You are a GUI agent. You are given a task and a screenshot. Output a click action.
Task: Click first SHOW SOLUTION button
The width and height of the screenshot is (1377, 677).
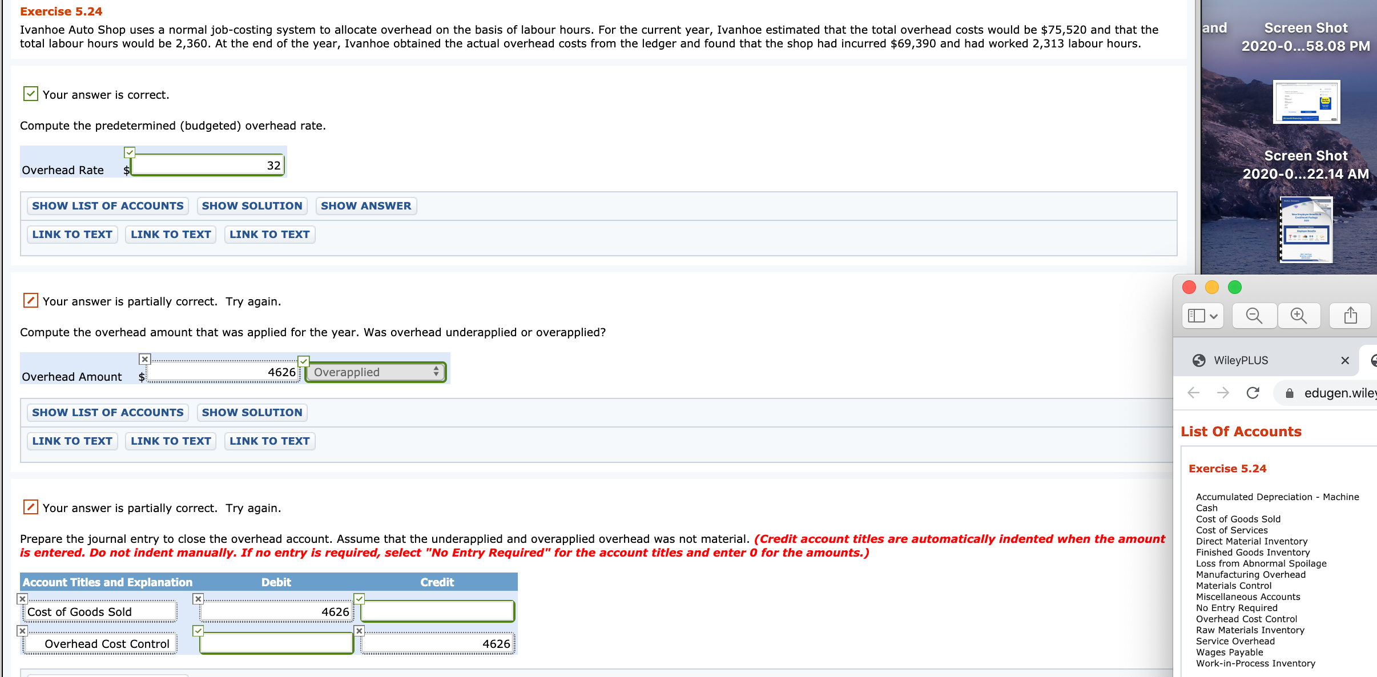(252, 205)
